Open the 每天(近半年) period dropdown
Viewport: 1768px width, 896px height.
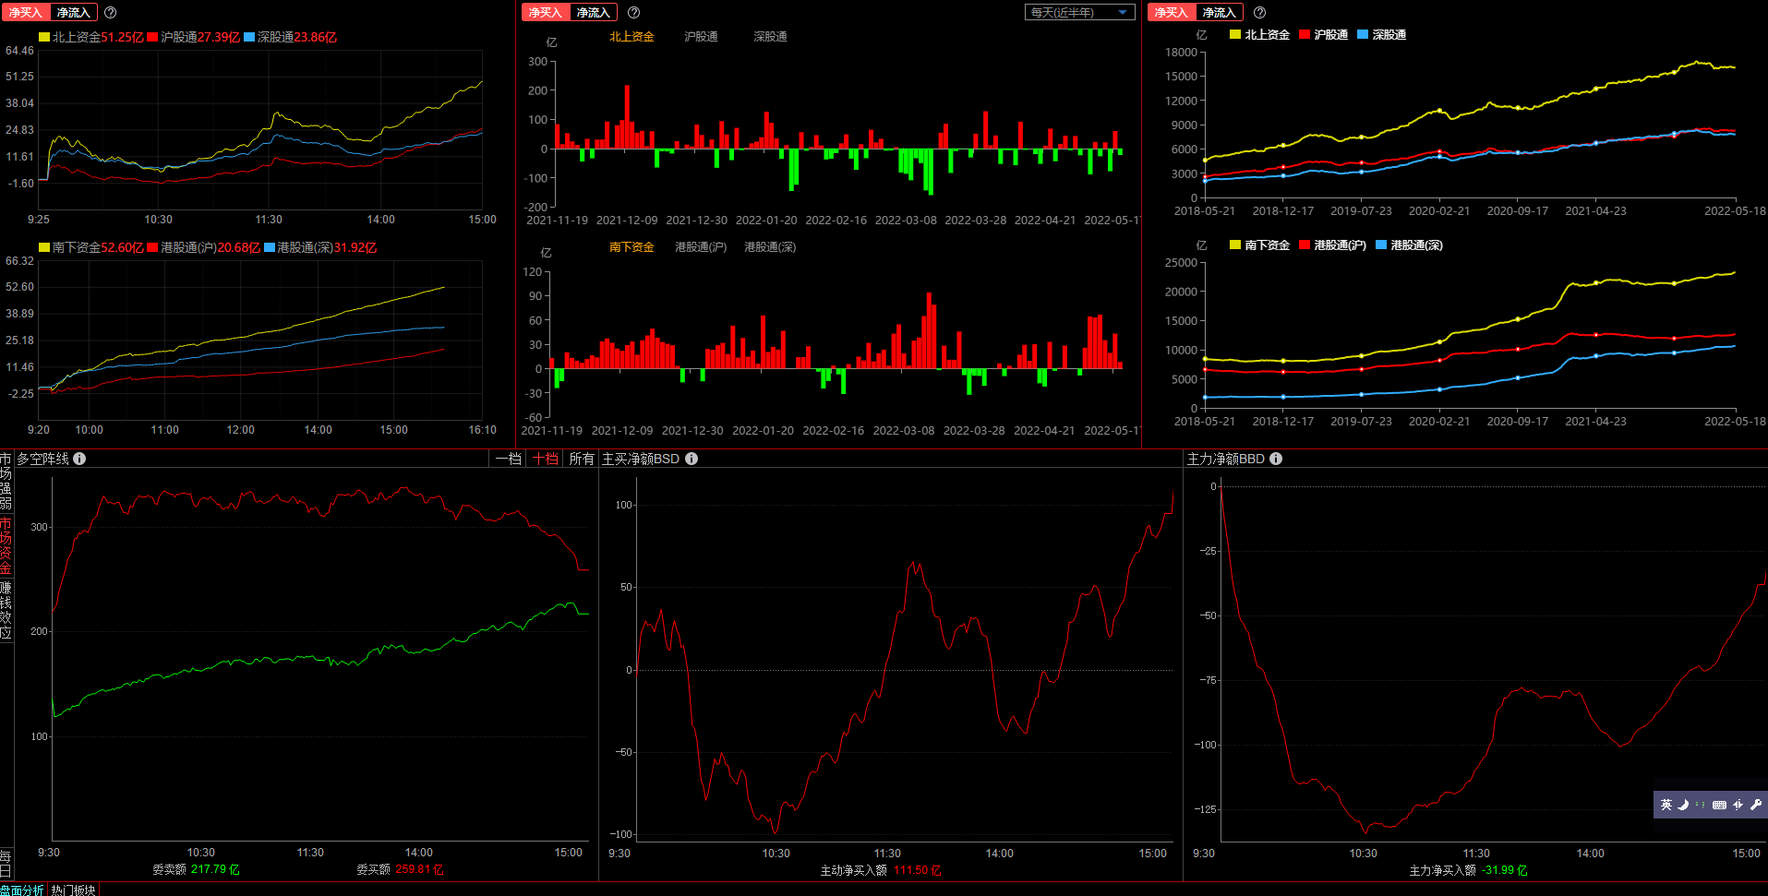pos(1079,12)
